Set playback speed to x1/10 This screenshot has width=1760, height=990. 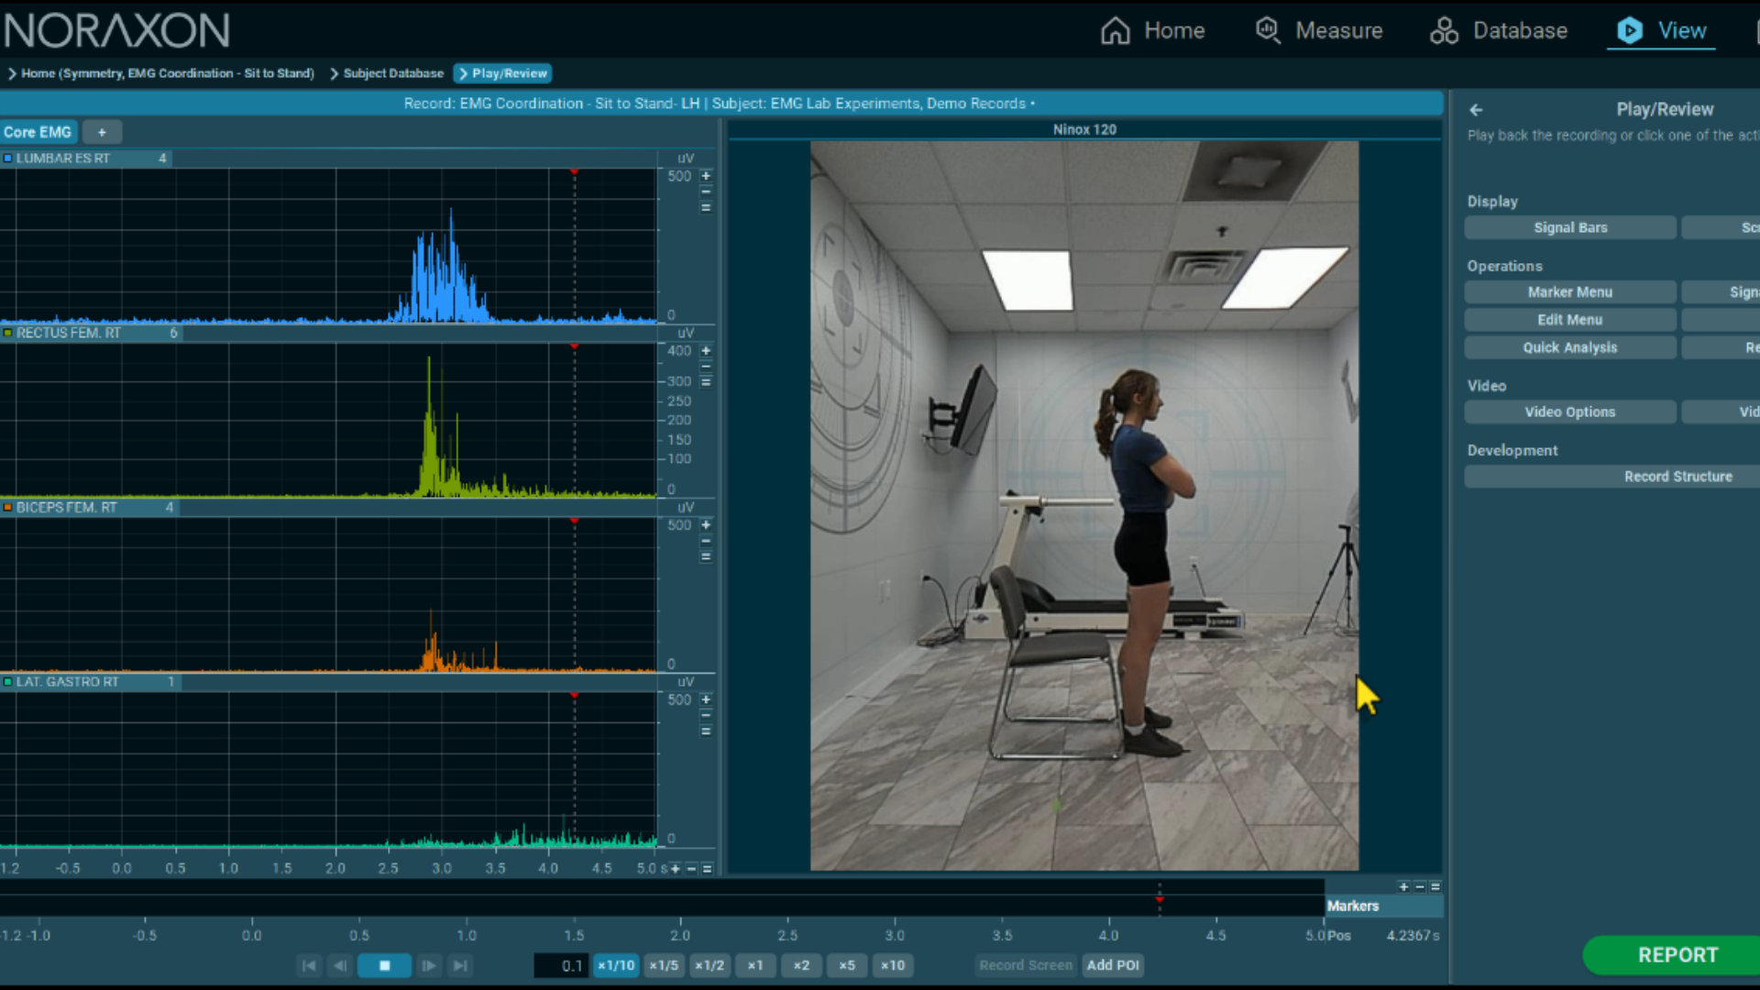tap(616, 965)
